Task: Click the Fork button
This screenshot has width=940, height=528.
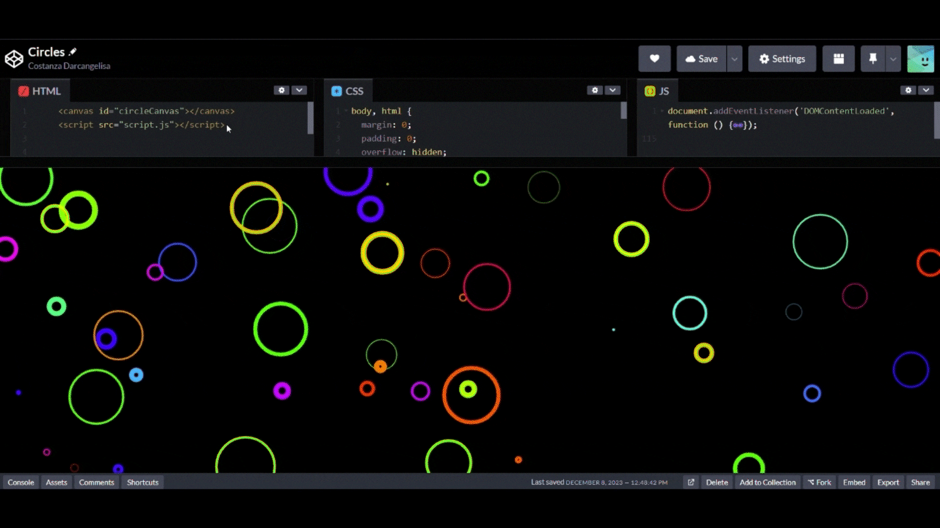Action: click(x=820, y=483)
